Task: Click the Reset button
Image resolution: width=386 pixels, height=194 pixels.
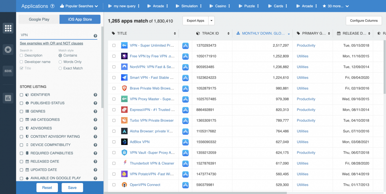Action: [x=47, y=187]
